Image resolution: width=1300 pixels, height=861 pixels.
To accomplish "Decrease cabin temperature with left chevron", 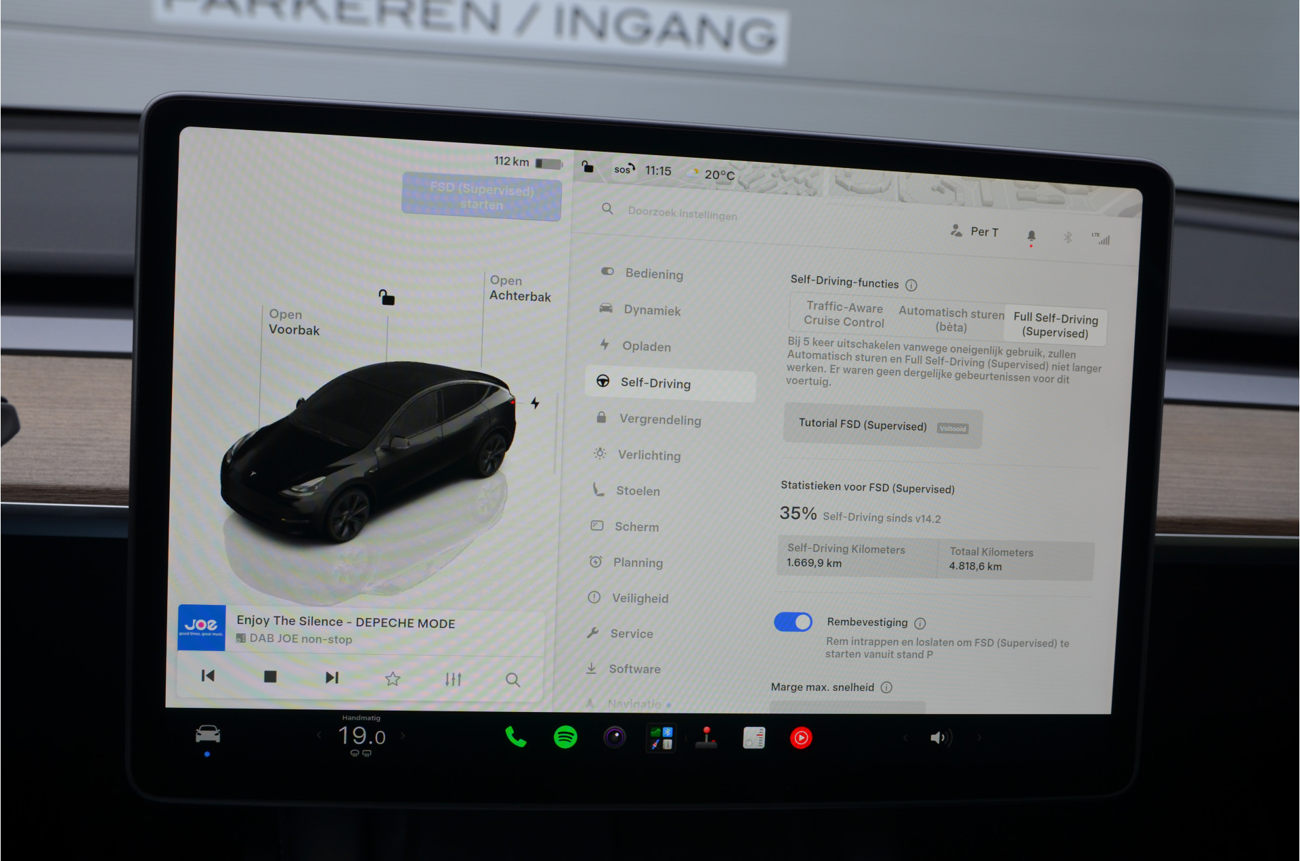I will 319,735.
